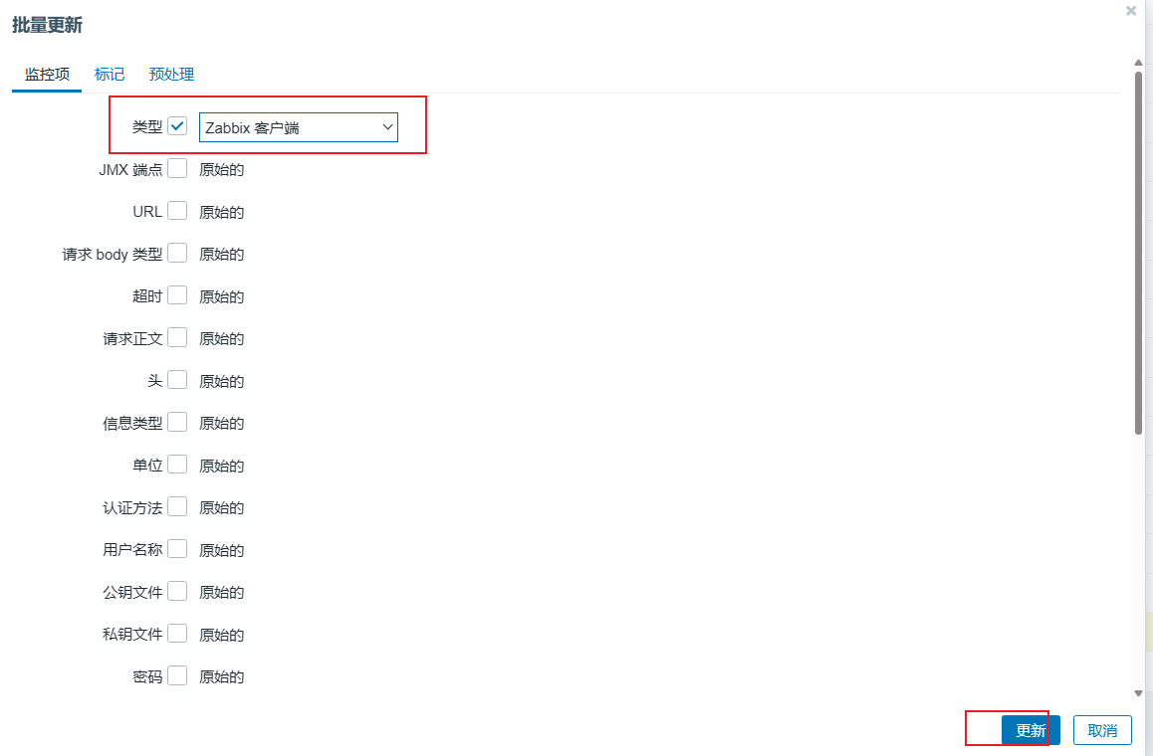Click the 公钥文件 label
1153x756 pixels.
click(x=132, y=592)
